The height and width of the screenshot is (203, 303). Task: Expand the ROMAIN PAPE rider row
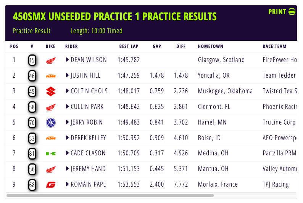click(67, 184)
